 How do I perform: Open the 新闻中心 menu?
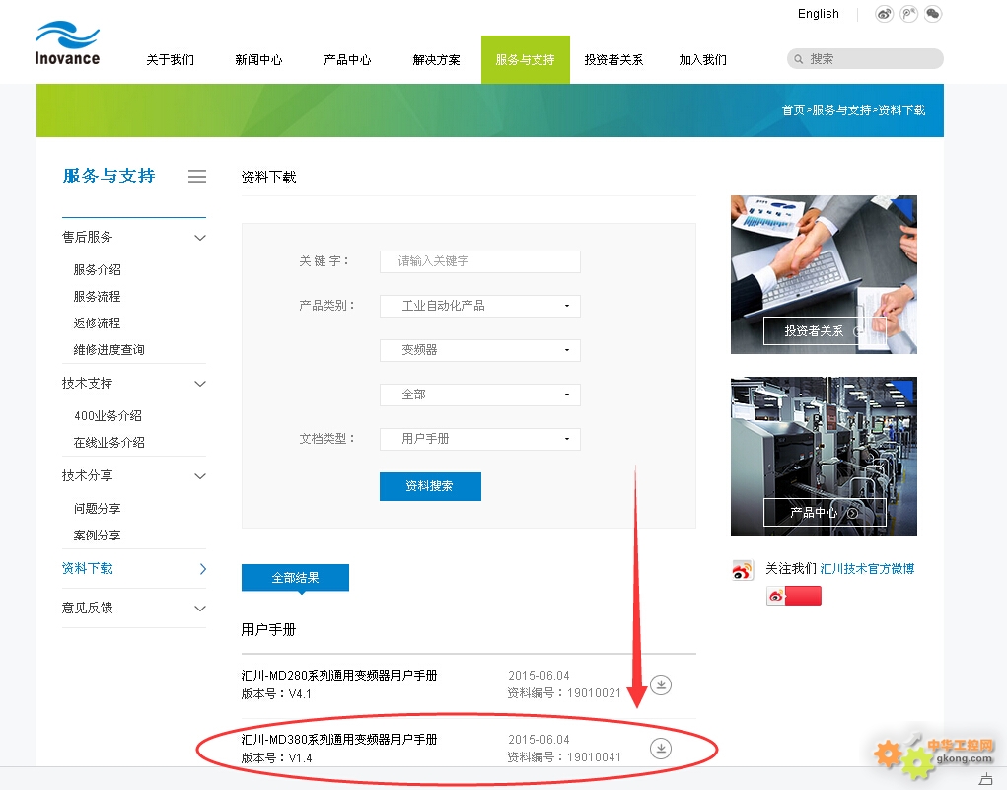[x=258, y=60]
